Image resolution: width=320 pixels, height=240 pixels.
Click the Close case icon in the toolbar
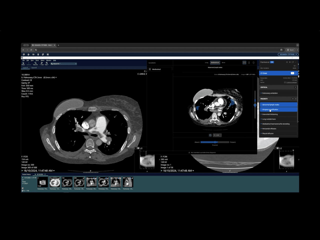pos(23,64)
